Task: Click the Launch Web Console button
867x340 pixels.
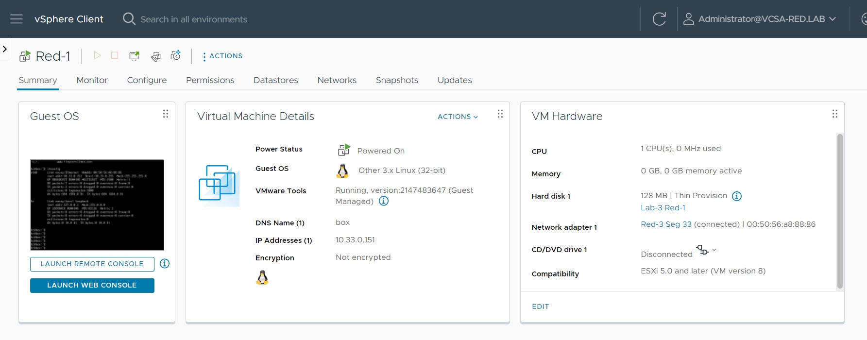Action: pyautogui.click(x=92, y=286)
